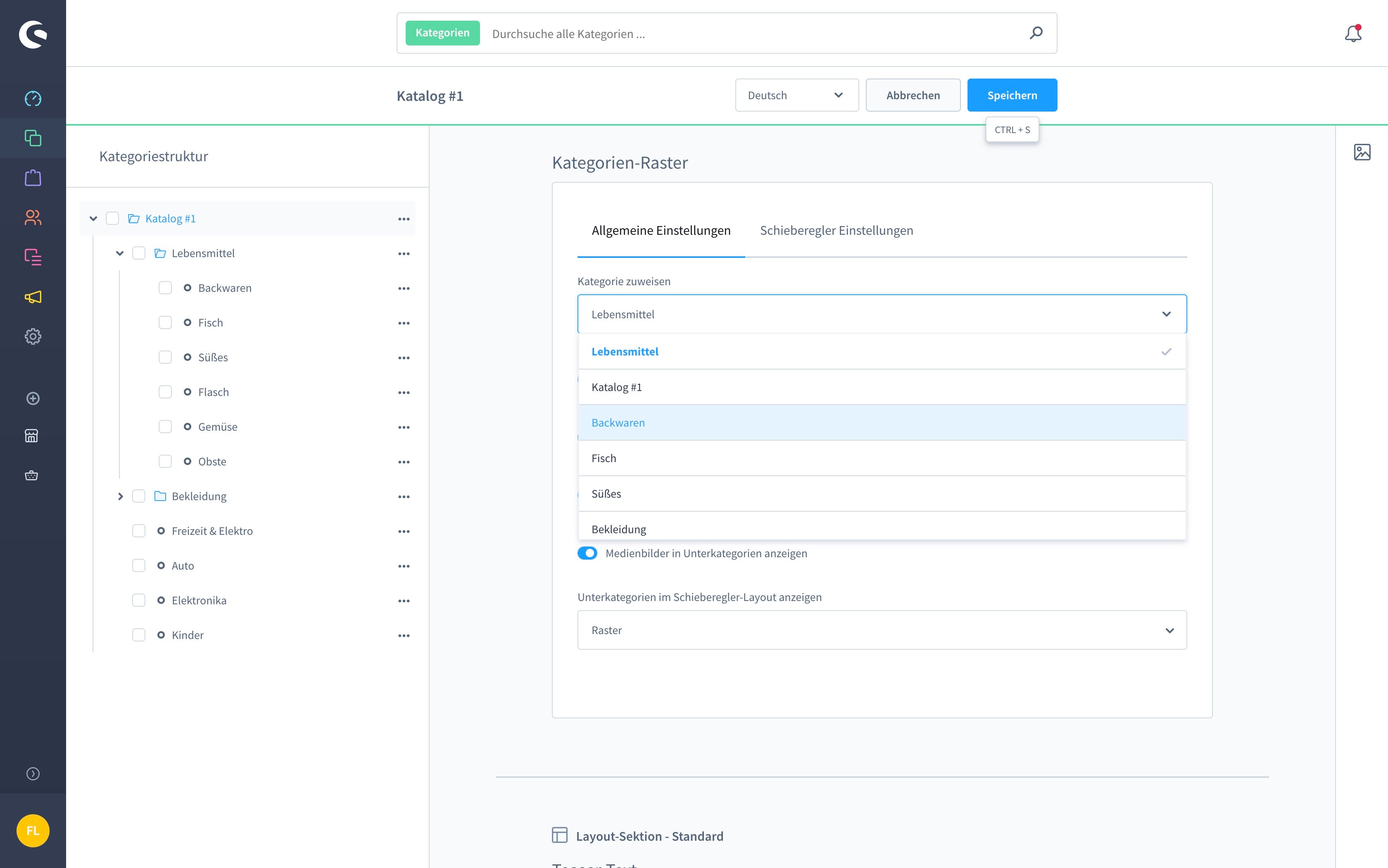Open the Customers sidebar icon

(33, 217)
